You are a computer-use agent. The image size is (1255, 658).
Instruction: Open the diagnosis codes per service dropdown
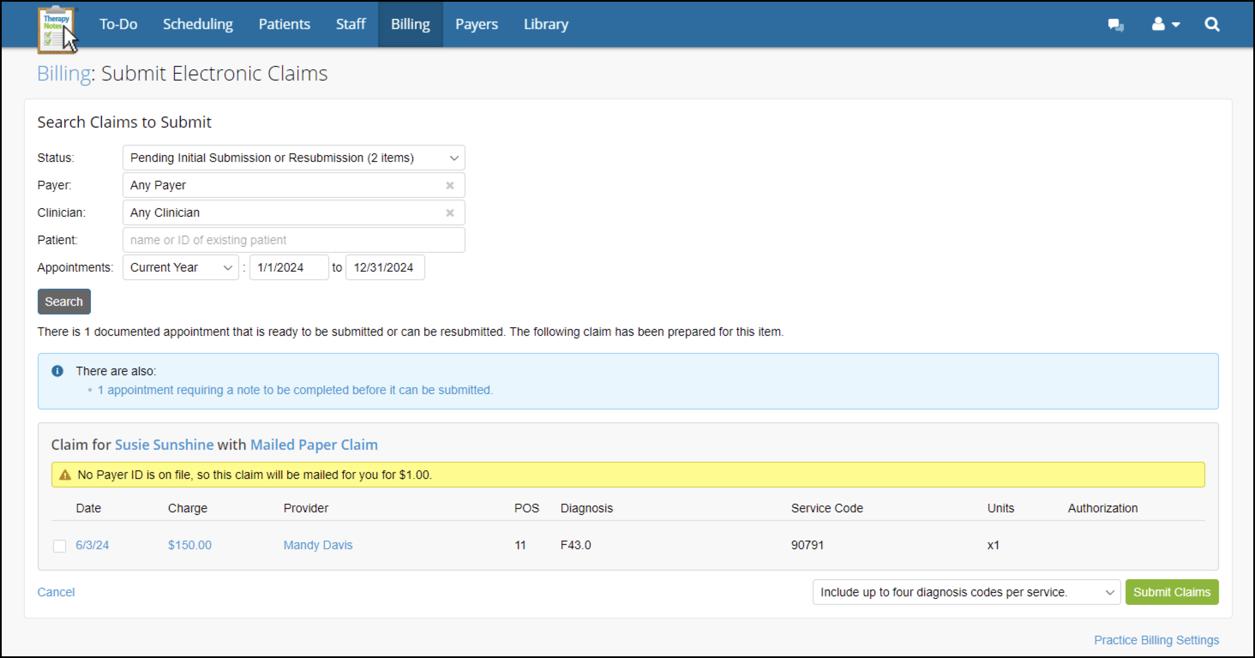click(966, 592)
